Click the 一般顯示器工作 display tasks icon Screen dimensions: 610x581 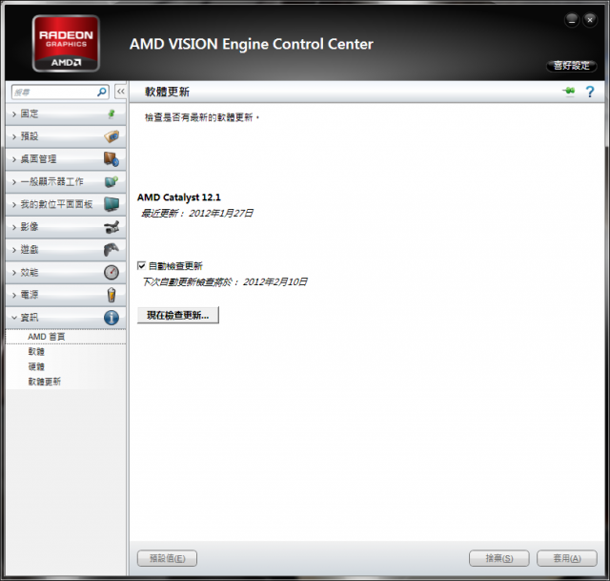(112, 181)
